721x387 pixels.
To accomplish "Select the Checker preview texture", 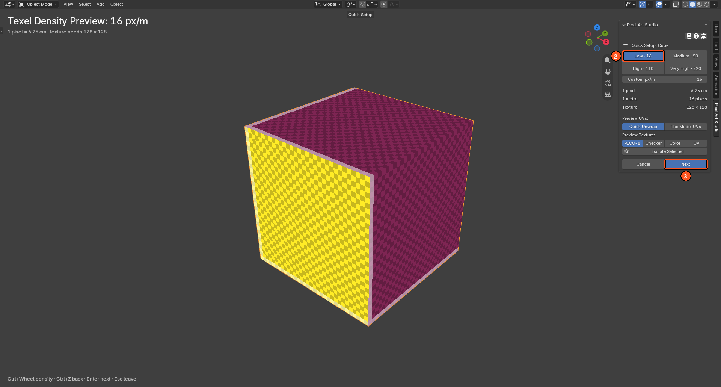I will pyautogui.click(x=654, y=143).
